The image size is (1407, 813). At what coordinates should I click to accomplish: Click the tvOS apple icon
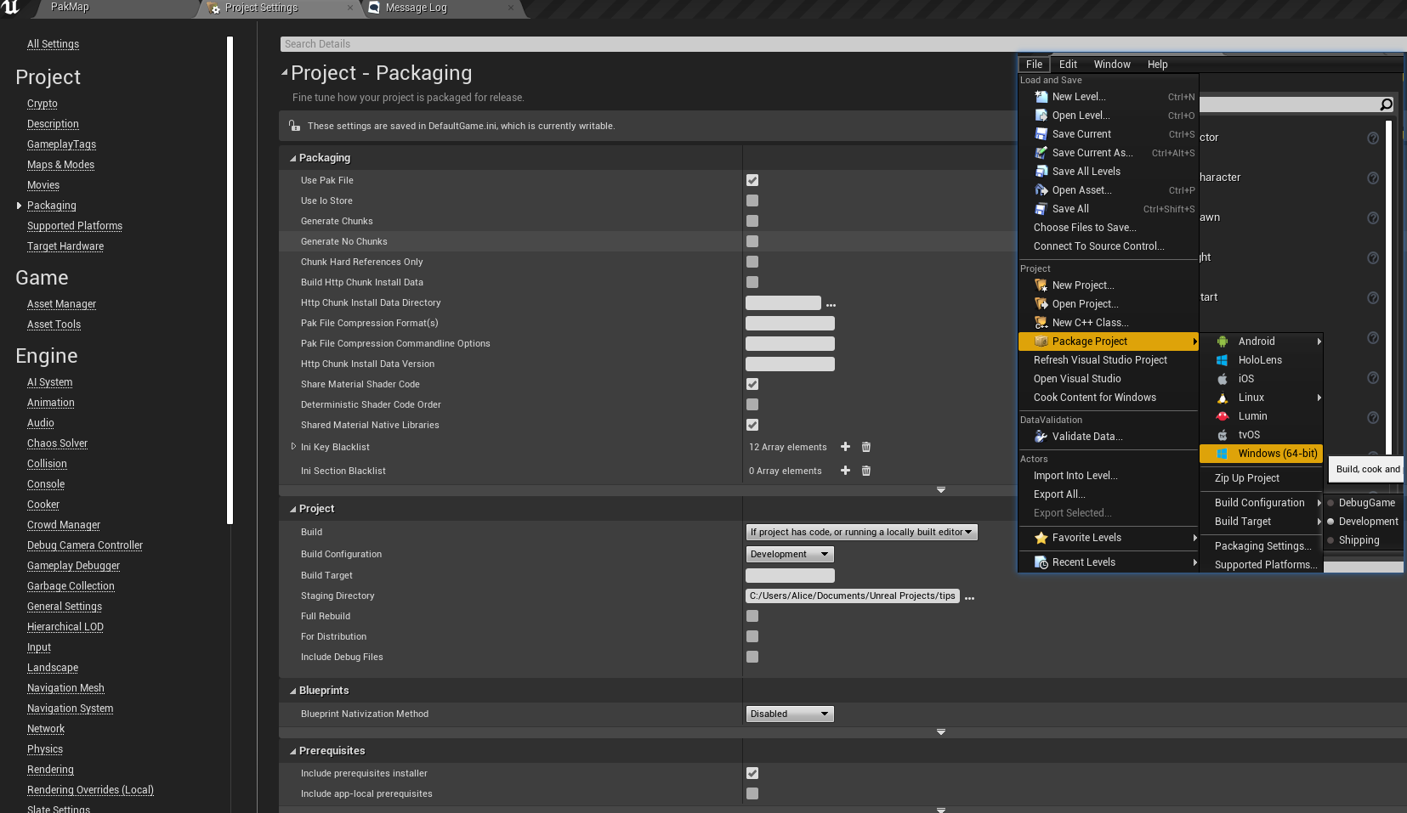(1223, 435)
